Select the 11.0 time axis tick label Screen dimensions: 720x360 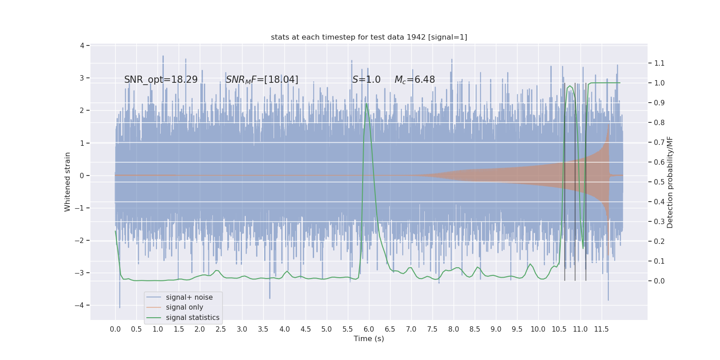coord(580,329)
